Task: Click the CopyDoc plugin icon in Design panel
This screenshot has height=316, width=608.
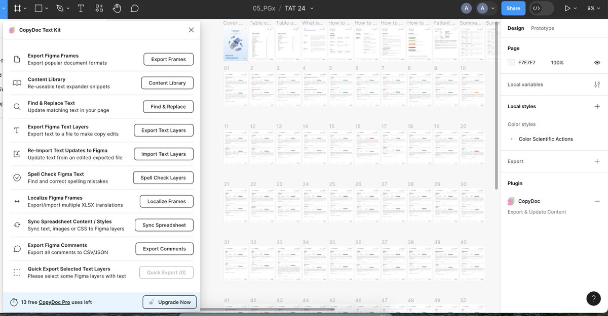Action: (511, 201)
